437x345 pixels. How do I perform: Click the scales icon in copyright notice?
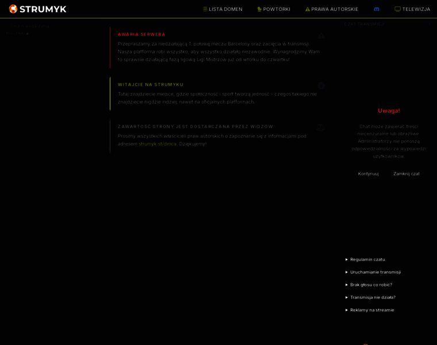pyautogui.click(x=320, y=128)
